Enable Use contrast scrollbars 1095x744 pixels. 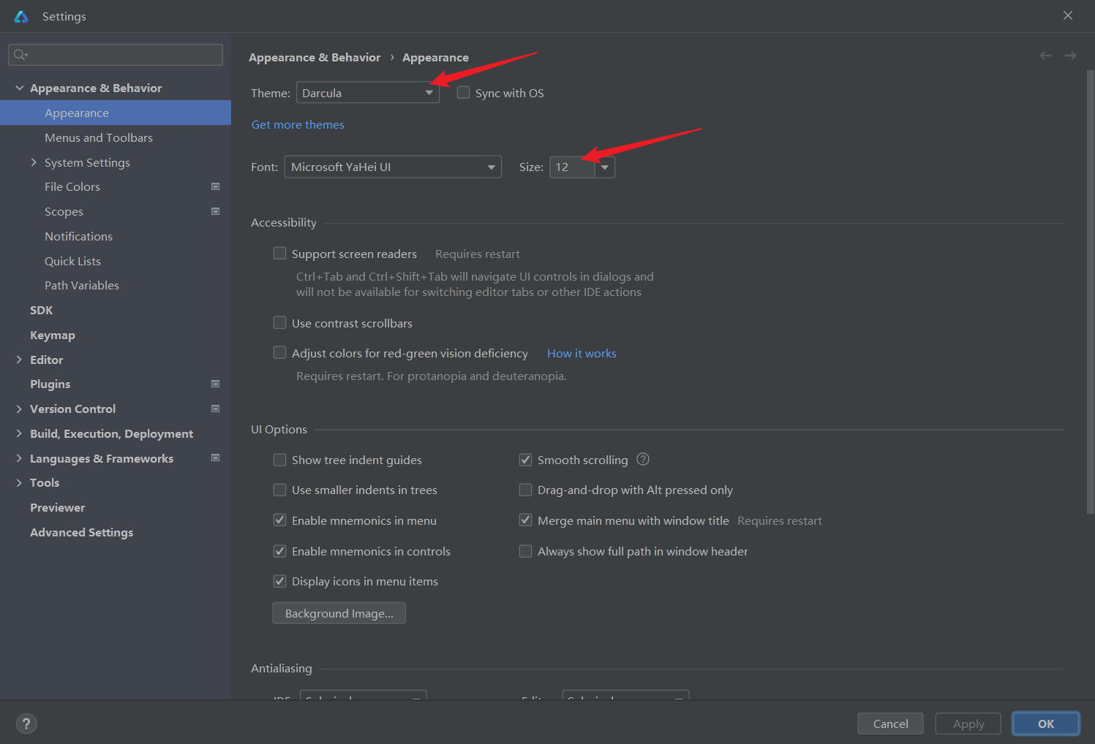pos(279,322)
